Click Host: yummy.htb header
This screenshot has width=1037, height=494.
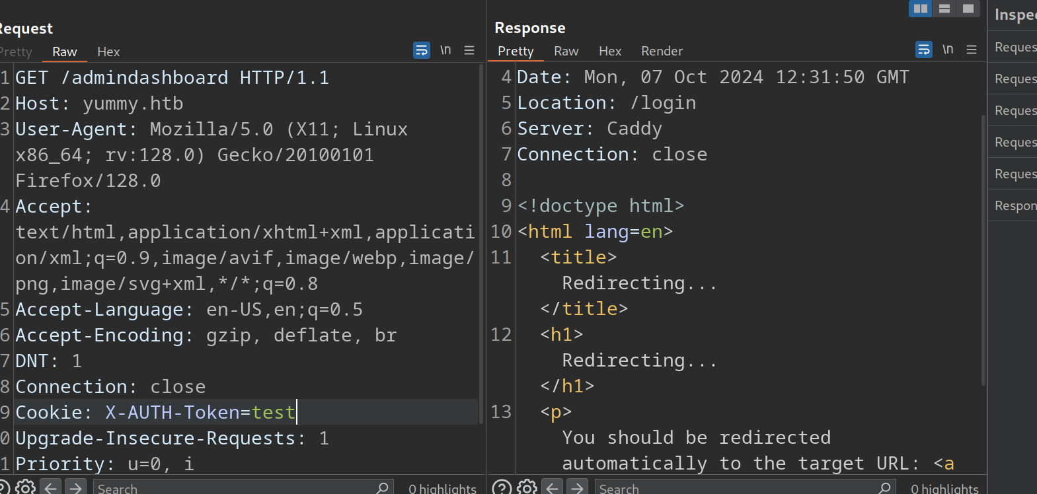(99, 103)
